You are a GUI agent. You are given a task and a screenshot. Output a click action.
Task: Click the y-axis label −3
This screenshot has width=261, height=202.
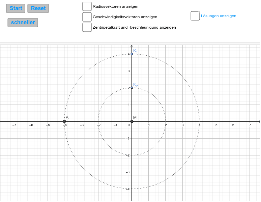tap(128, 172)
